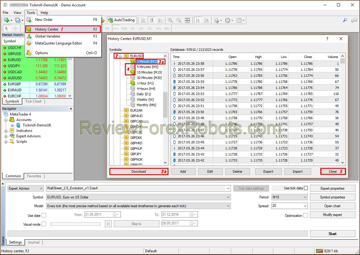Switch to the Tick Chart tab
The width and height of the screenshot is (360, 255).
33,101
